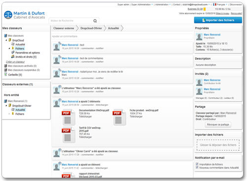Collapse the DropCloud classeur tree node
247x181 pixels.
pyautogui.click(x=6, y=40)
